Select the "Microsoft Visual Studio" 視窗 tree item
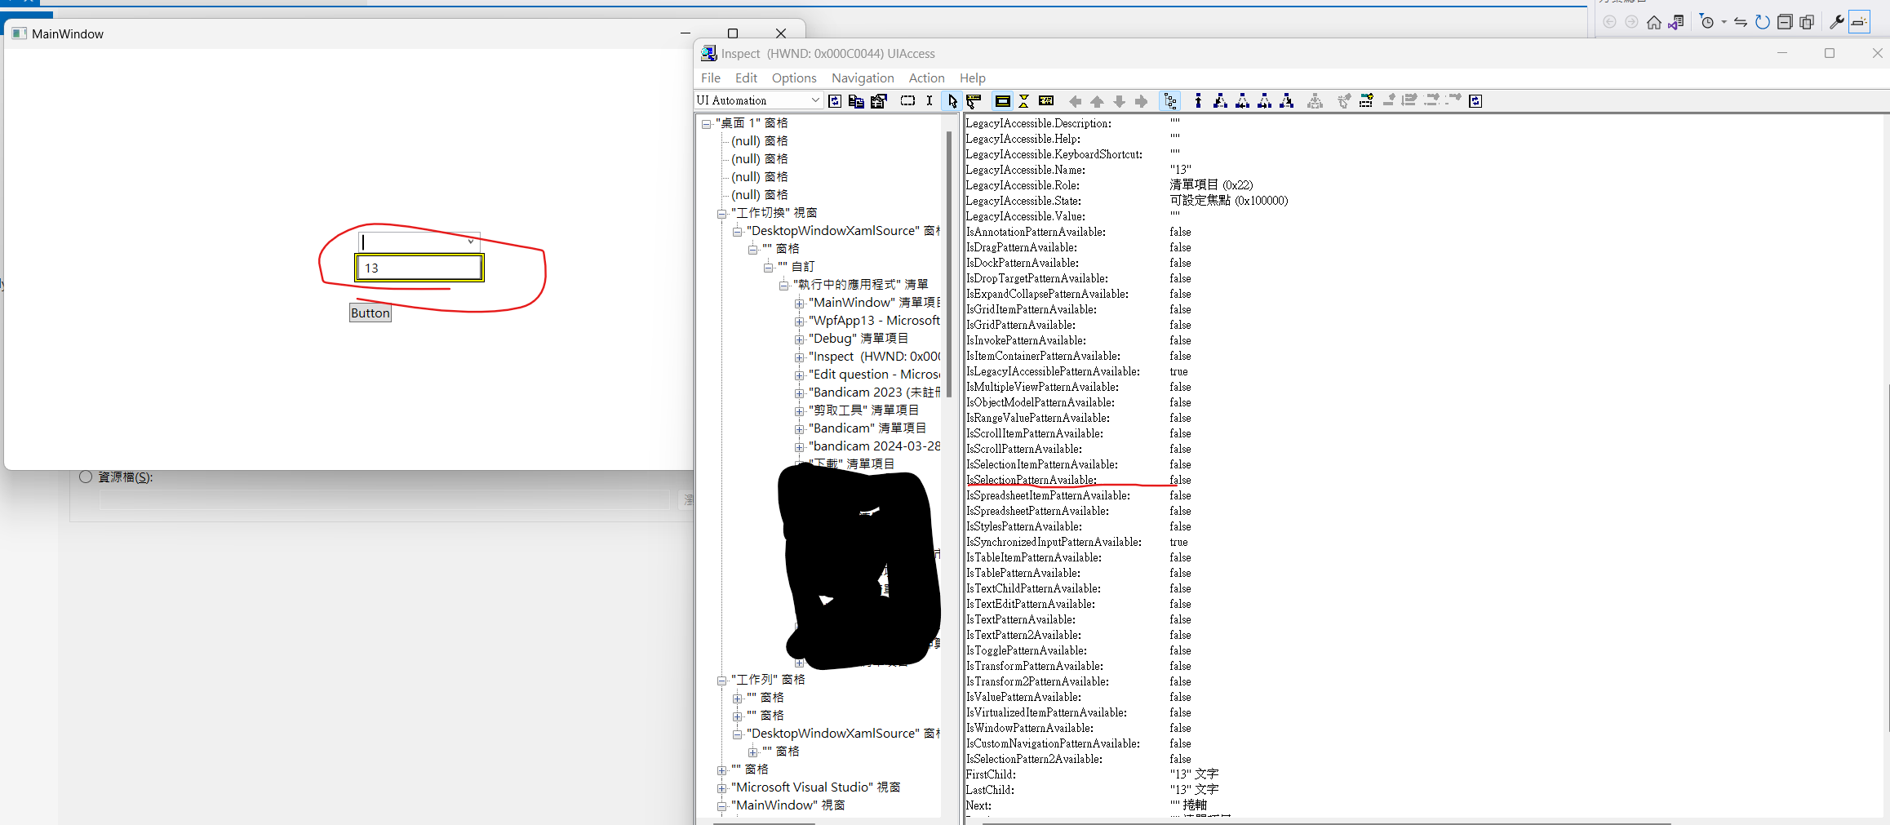The image size is (1890, 825). (815, 787)
